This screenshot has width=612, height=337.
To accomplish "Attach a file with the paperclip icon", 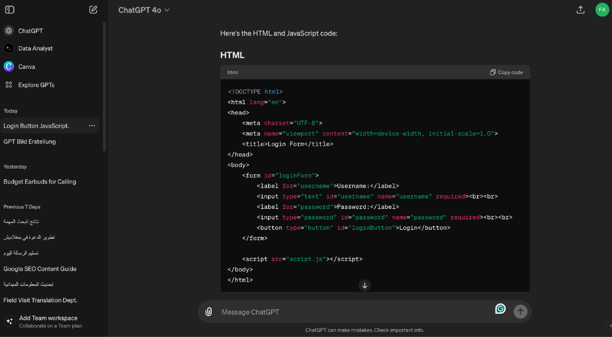I will pyautogui.click(x=209, y=312).
